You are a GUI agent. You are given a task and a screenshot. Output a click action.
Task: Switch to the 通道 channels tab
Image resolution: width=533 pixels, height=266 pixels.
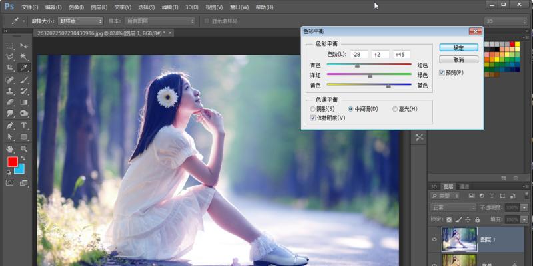[464, 186]
